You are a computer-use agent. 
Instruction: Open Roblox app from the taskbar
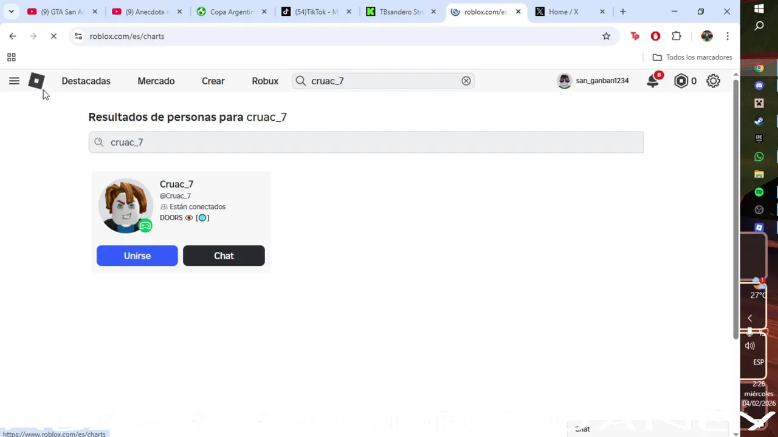tap(759, 227)
